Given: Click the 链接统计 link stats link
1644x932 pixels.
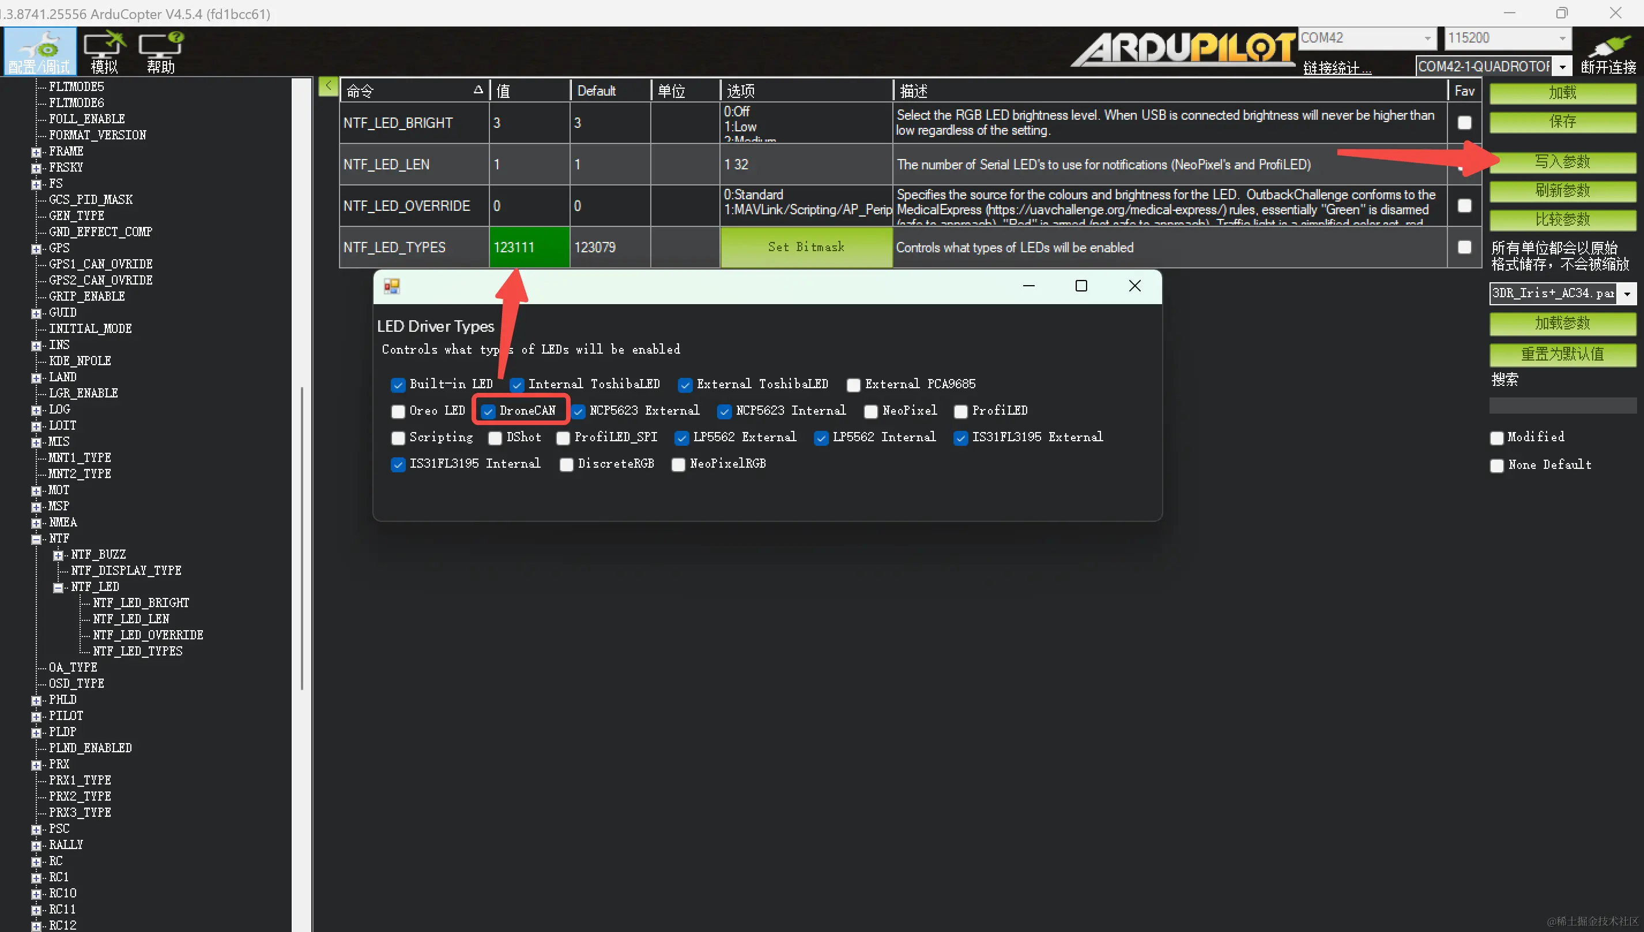Looking at the screenshot, I should (1337, 67).
